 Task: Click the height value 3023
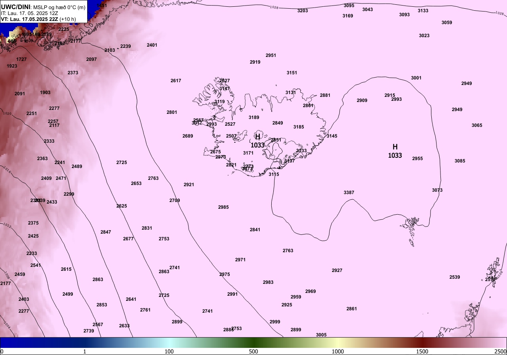coord(424,36)
